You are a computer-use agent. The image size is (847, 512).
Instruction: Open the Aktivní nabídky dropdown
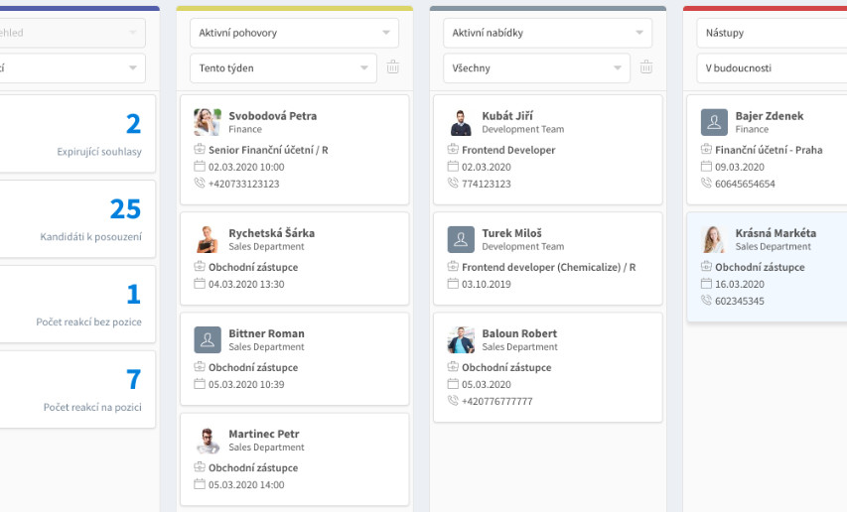point(547,33)
